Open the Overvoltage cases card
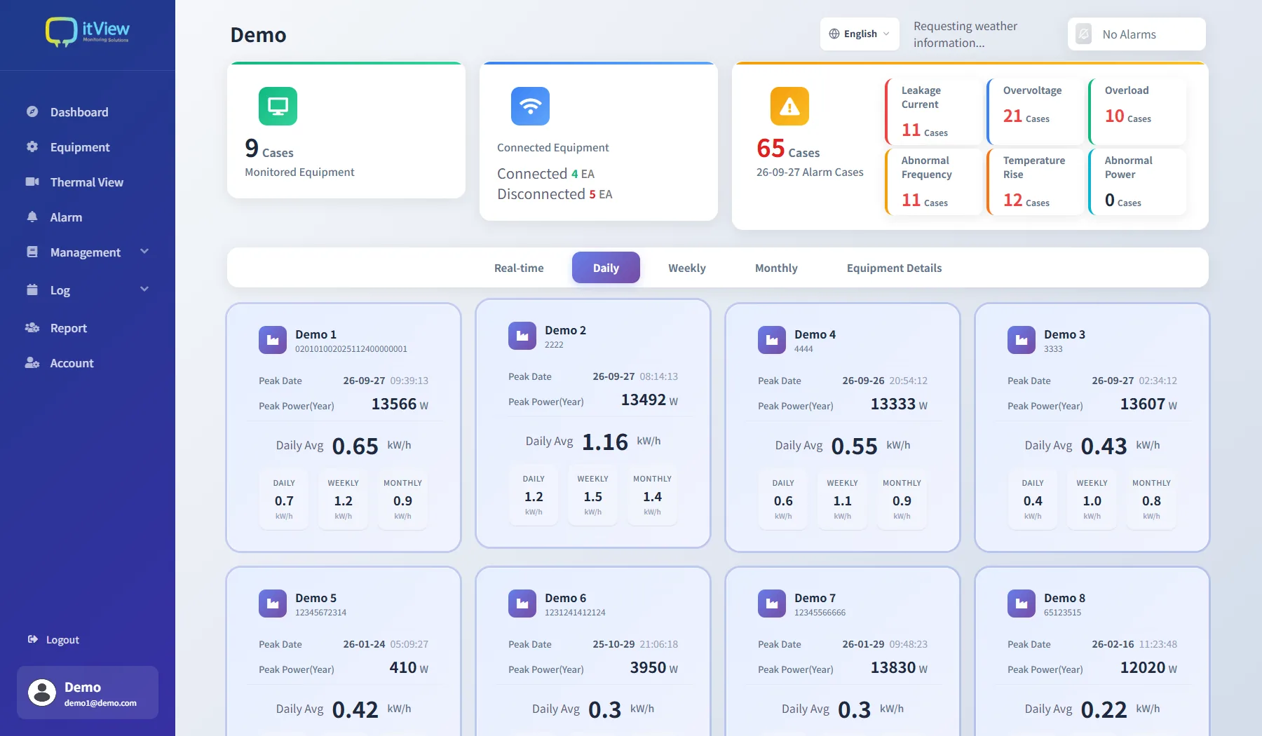This screenshot has height=736, width=1262. (x=1036, y=111)
